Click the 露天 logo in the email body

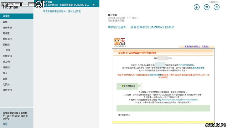pyautogui.click(x=120, y=42)
